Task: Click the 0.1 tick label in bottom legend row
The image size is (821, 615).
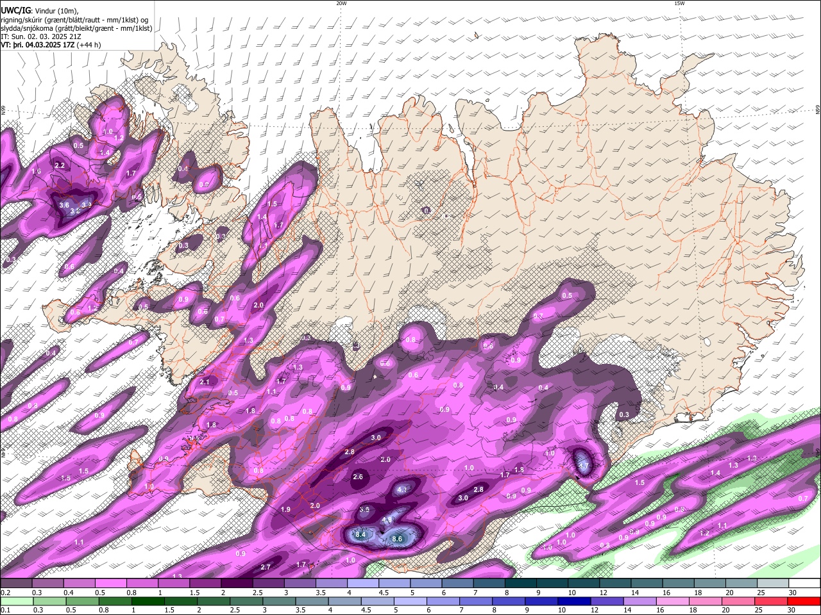Action: tap(5, 611)
